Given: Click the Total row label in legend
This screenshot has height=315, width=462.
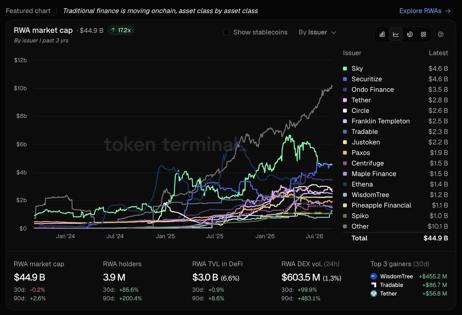Looking at the screenshot, I should click(x=359, y=238).
